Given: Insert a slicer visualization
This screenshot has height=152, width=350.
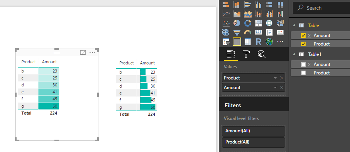Looking at the screenshot, I should point(226,42).
